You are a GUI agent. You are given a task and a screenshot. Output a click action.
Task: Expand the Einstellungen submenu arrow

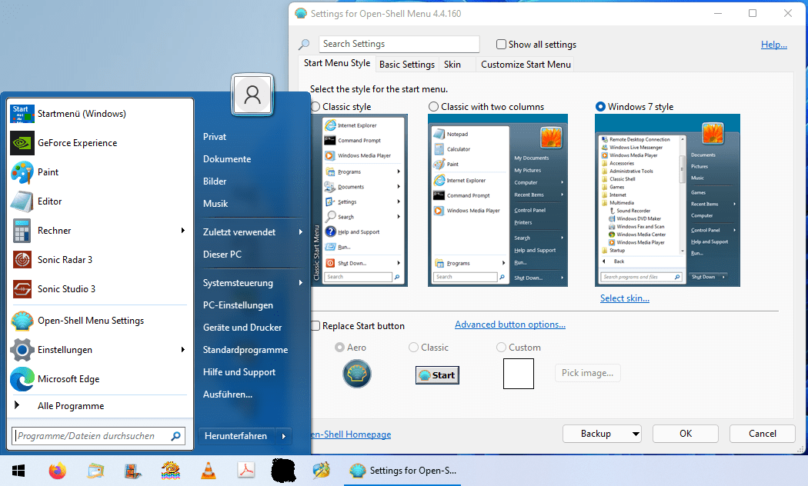183,350
